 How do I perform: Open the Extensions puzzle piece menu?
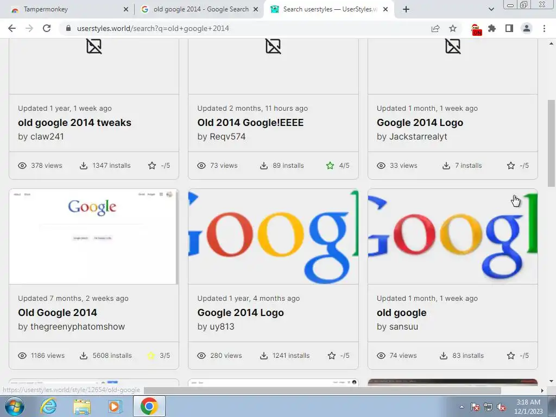tap(492, 28)
